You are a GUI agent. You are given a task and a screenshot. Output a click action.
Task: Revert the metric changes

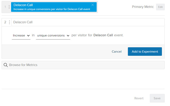pyautogui.click(x=139, y=98)
